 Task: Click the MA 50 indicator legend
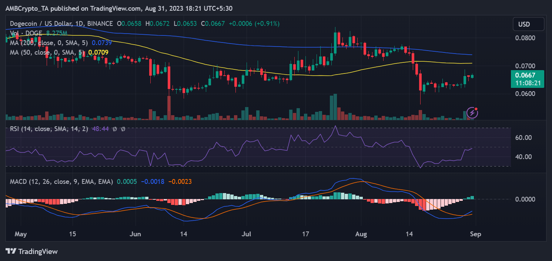pyautogui.click(x=47, y=52)
